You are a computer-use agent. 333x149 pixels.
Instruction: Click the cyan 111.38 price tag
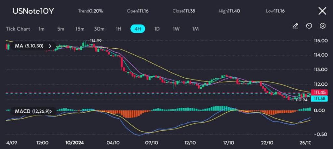pos(317,98)
